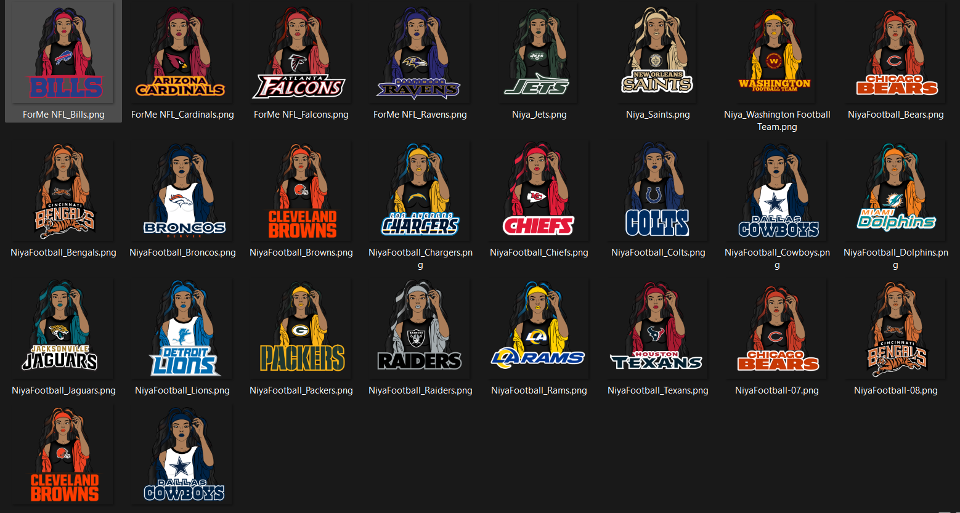Pick the LA Rams file thumbnail

click(x=539, y=330)
